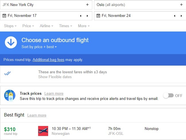Image resolution: width=186 pixels, height=140 pixels.
Task: Open the Times filter menu
Action: pyautogui.click(x=65, y=26)
